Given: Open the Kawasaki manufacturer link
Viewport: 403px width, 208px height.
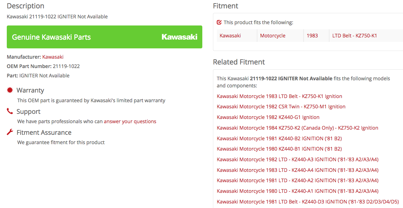Looking at the screenshot, I should [53, 57].
